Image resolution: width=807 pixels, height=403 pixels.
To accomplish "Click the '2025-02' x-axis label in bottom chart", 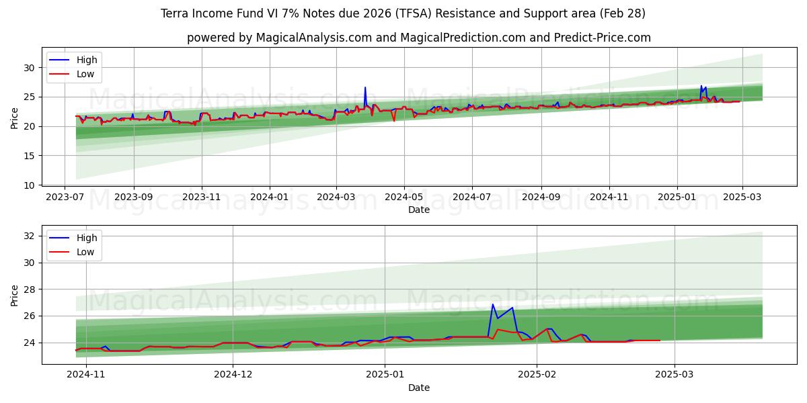I will point(537,375).
